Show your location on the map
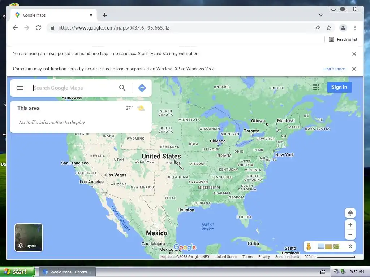The width and height of the screenshot is (370, 277). (x=350, y=213)
